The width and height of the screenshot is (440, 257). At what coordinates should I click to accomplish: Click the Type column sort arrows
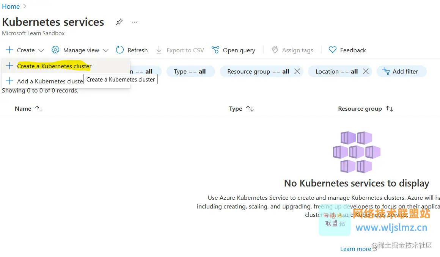[x=250, y=108]
